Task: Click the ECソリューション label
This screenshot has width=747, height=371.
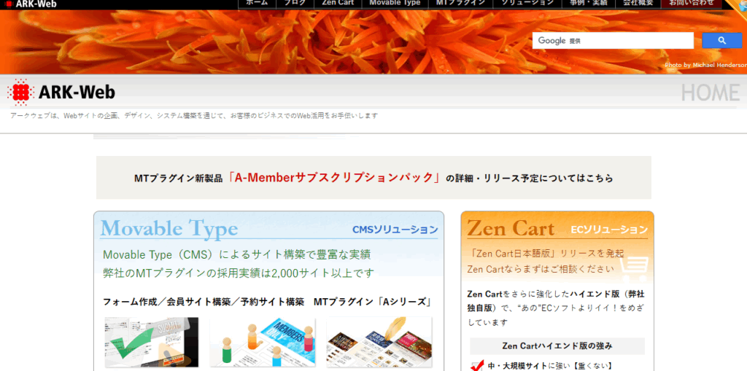Action: (609, 230)
